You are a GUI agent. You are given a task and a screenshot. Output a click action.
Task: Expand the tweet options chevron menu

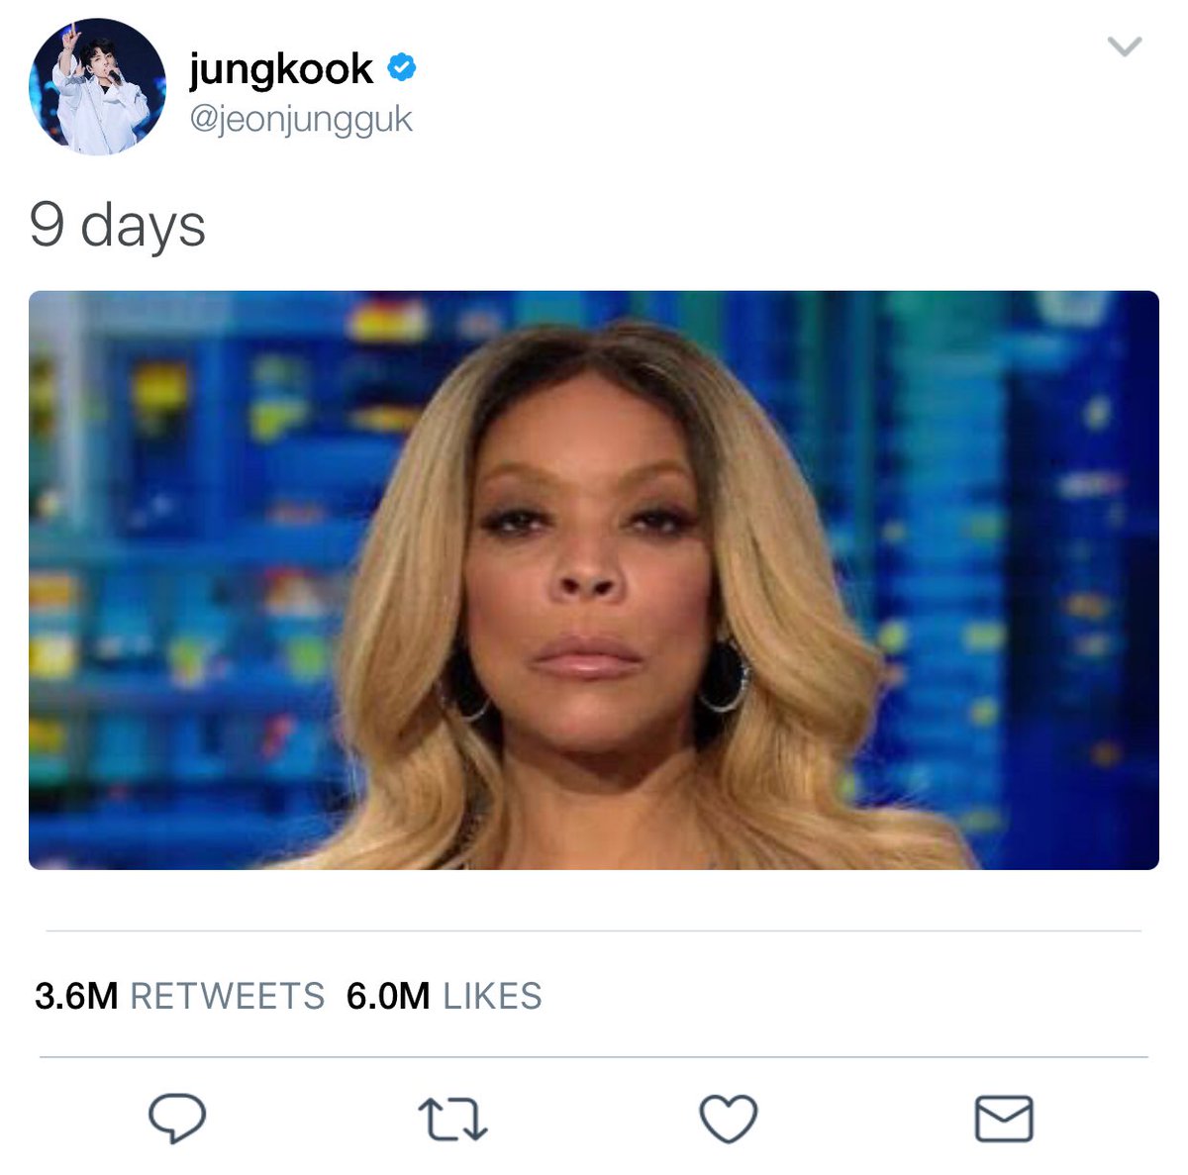1125,47
